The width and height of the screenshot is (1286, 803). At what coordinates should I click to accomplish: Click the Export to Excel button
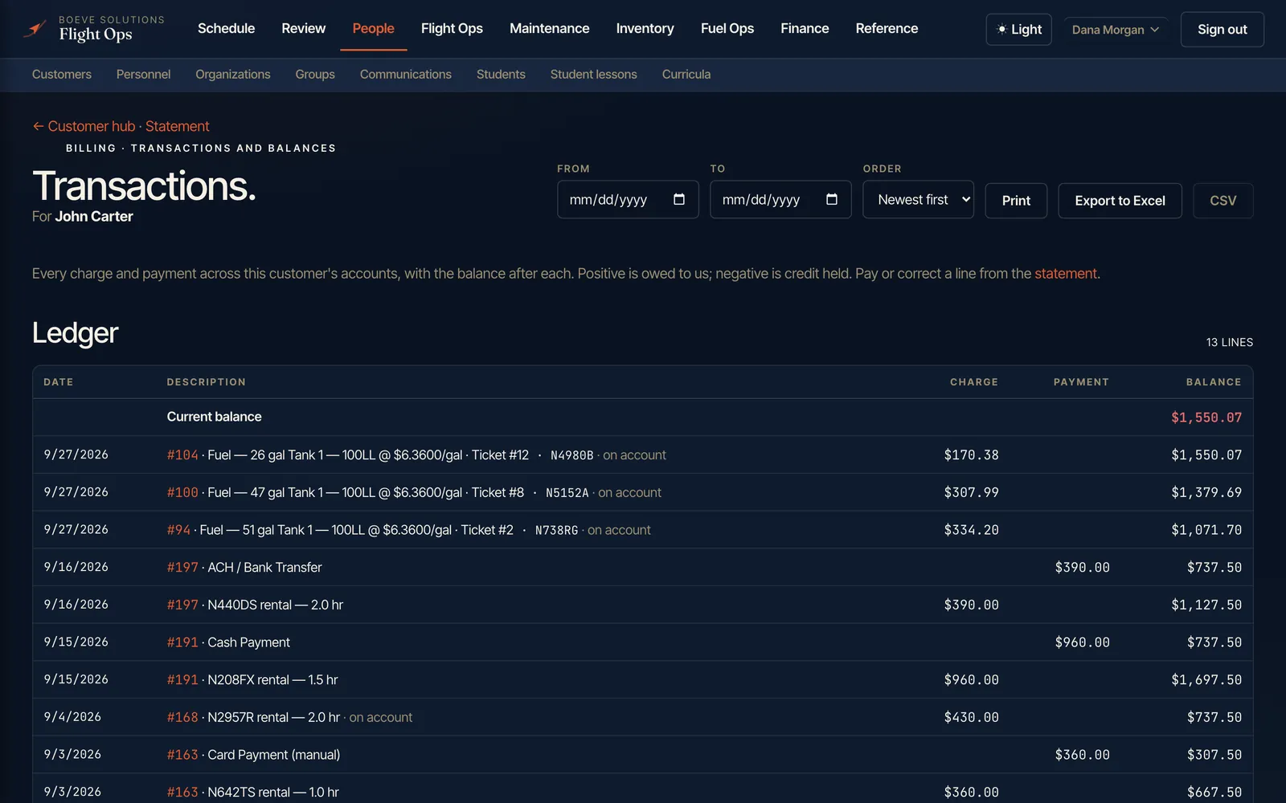pos(1120,201)
